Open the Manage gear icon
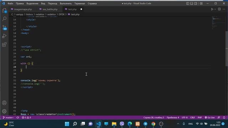 [4, 111]
